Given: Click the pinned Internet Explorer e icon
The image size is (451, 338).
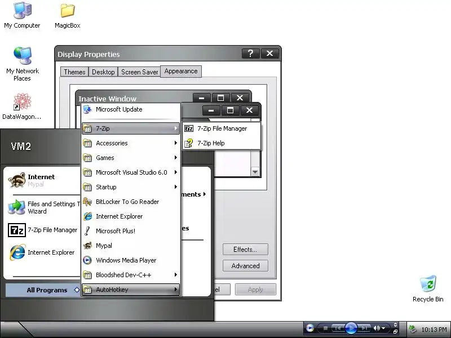Looking at the screenshot, I should 17,252.
